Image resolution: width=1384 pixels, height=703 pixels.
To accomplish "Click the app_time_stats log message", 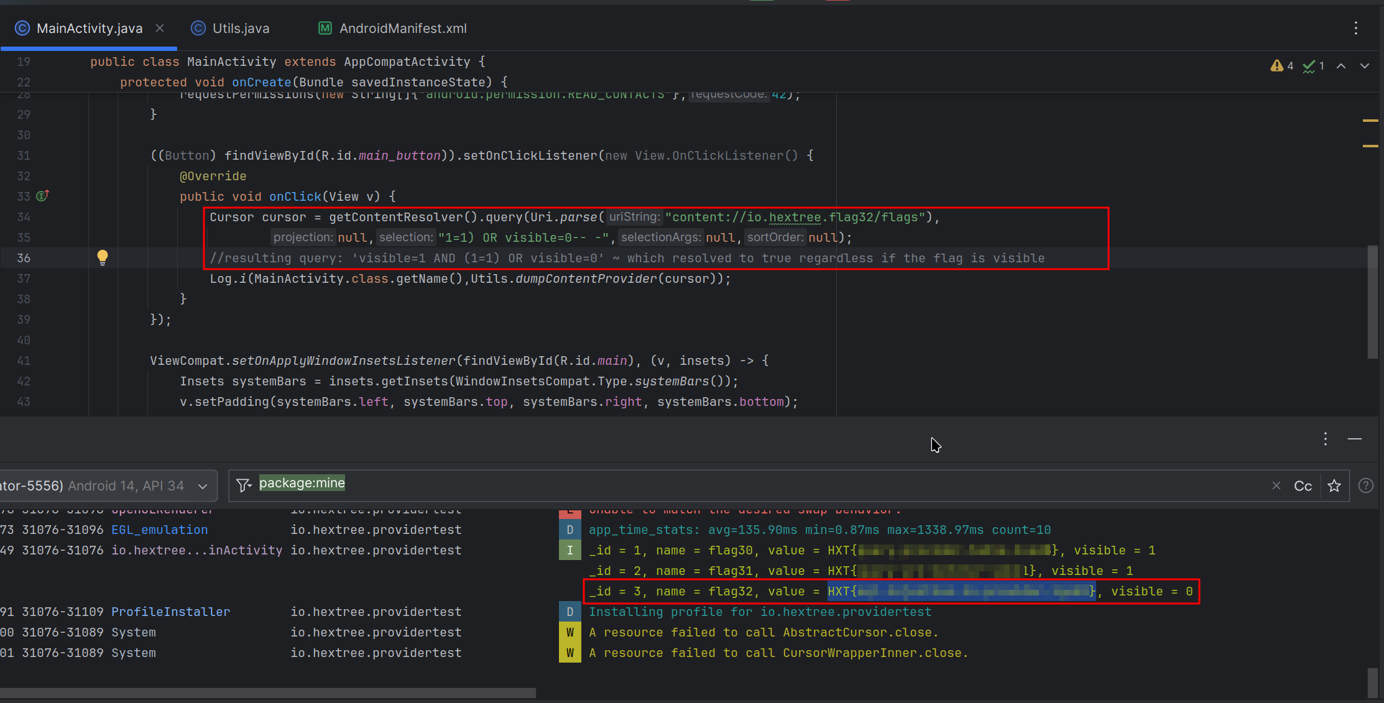I will 820,530.
